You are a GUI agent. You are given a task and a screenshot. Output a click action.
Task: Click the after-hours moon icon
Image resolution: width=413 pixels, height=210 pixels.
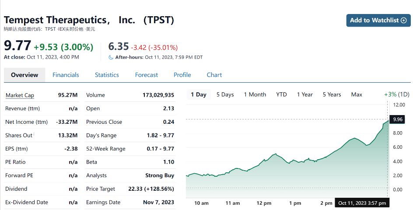click(x=111, y=57)
